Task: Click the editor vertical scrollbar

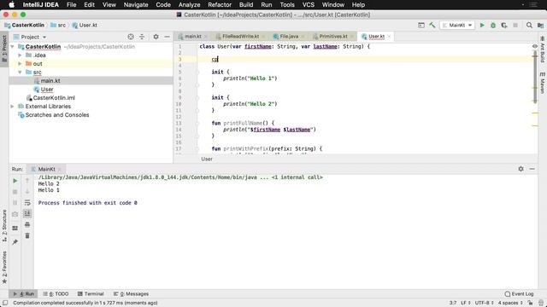Action: click(x=535, y=77)
